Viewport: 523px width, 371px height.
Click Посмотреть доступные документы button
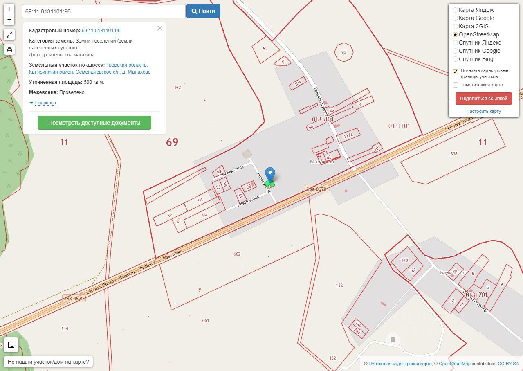(94, 123)
